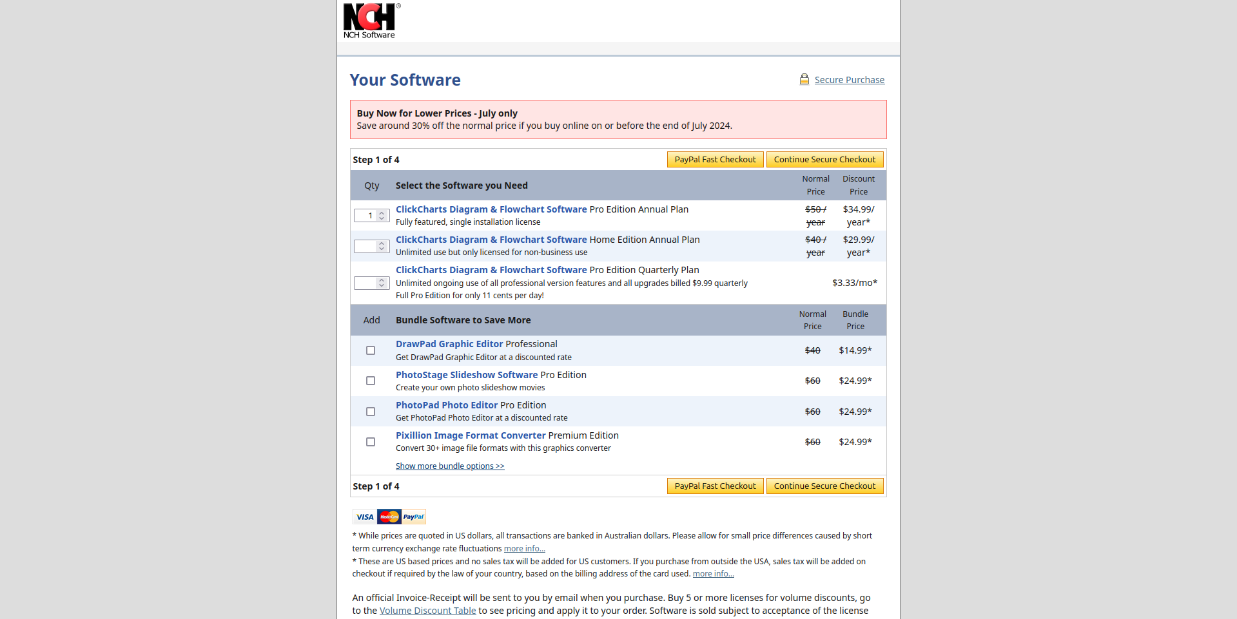Expand Show more bundle options

[x=450, y=466]
